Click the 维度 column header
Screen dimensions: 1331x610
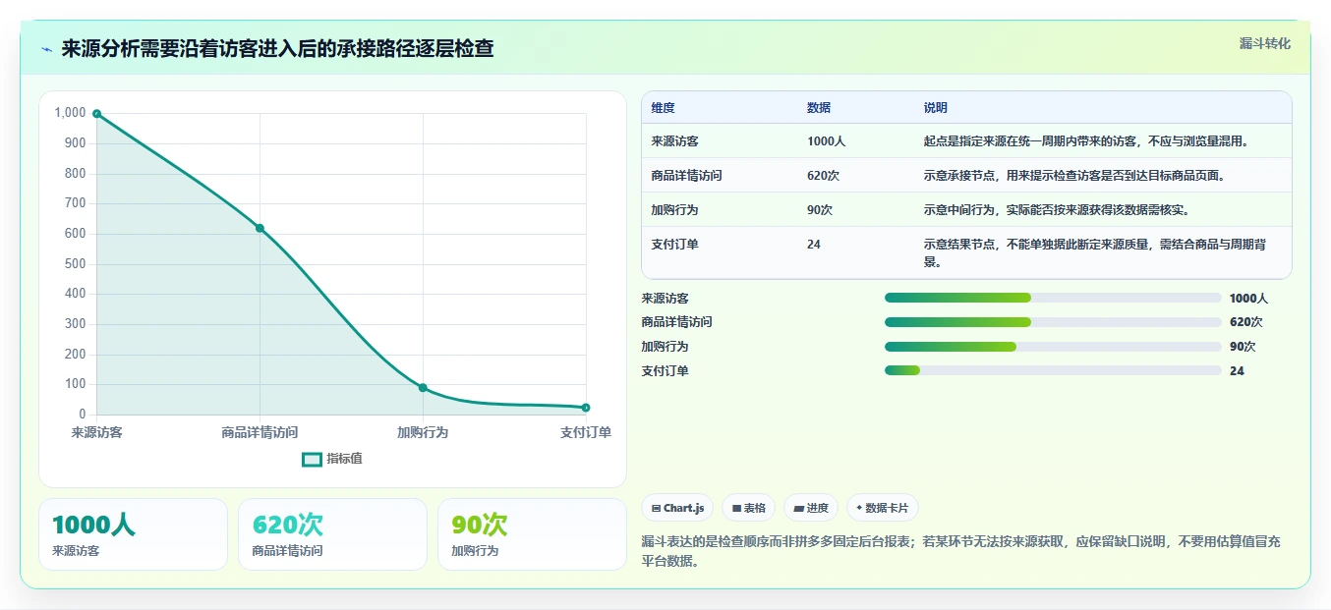pyautogui.click(x=664, y=108)
